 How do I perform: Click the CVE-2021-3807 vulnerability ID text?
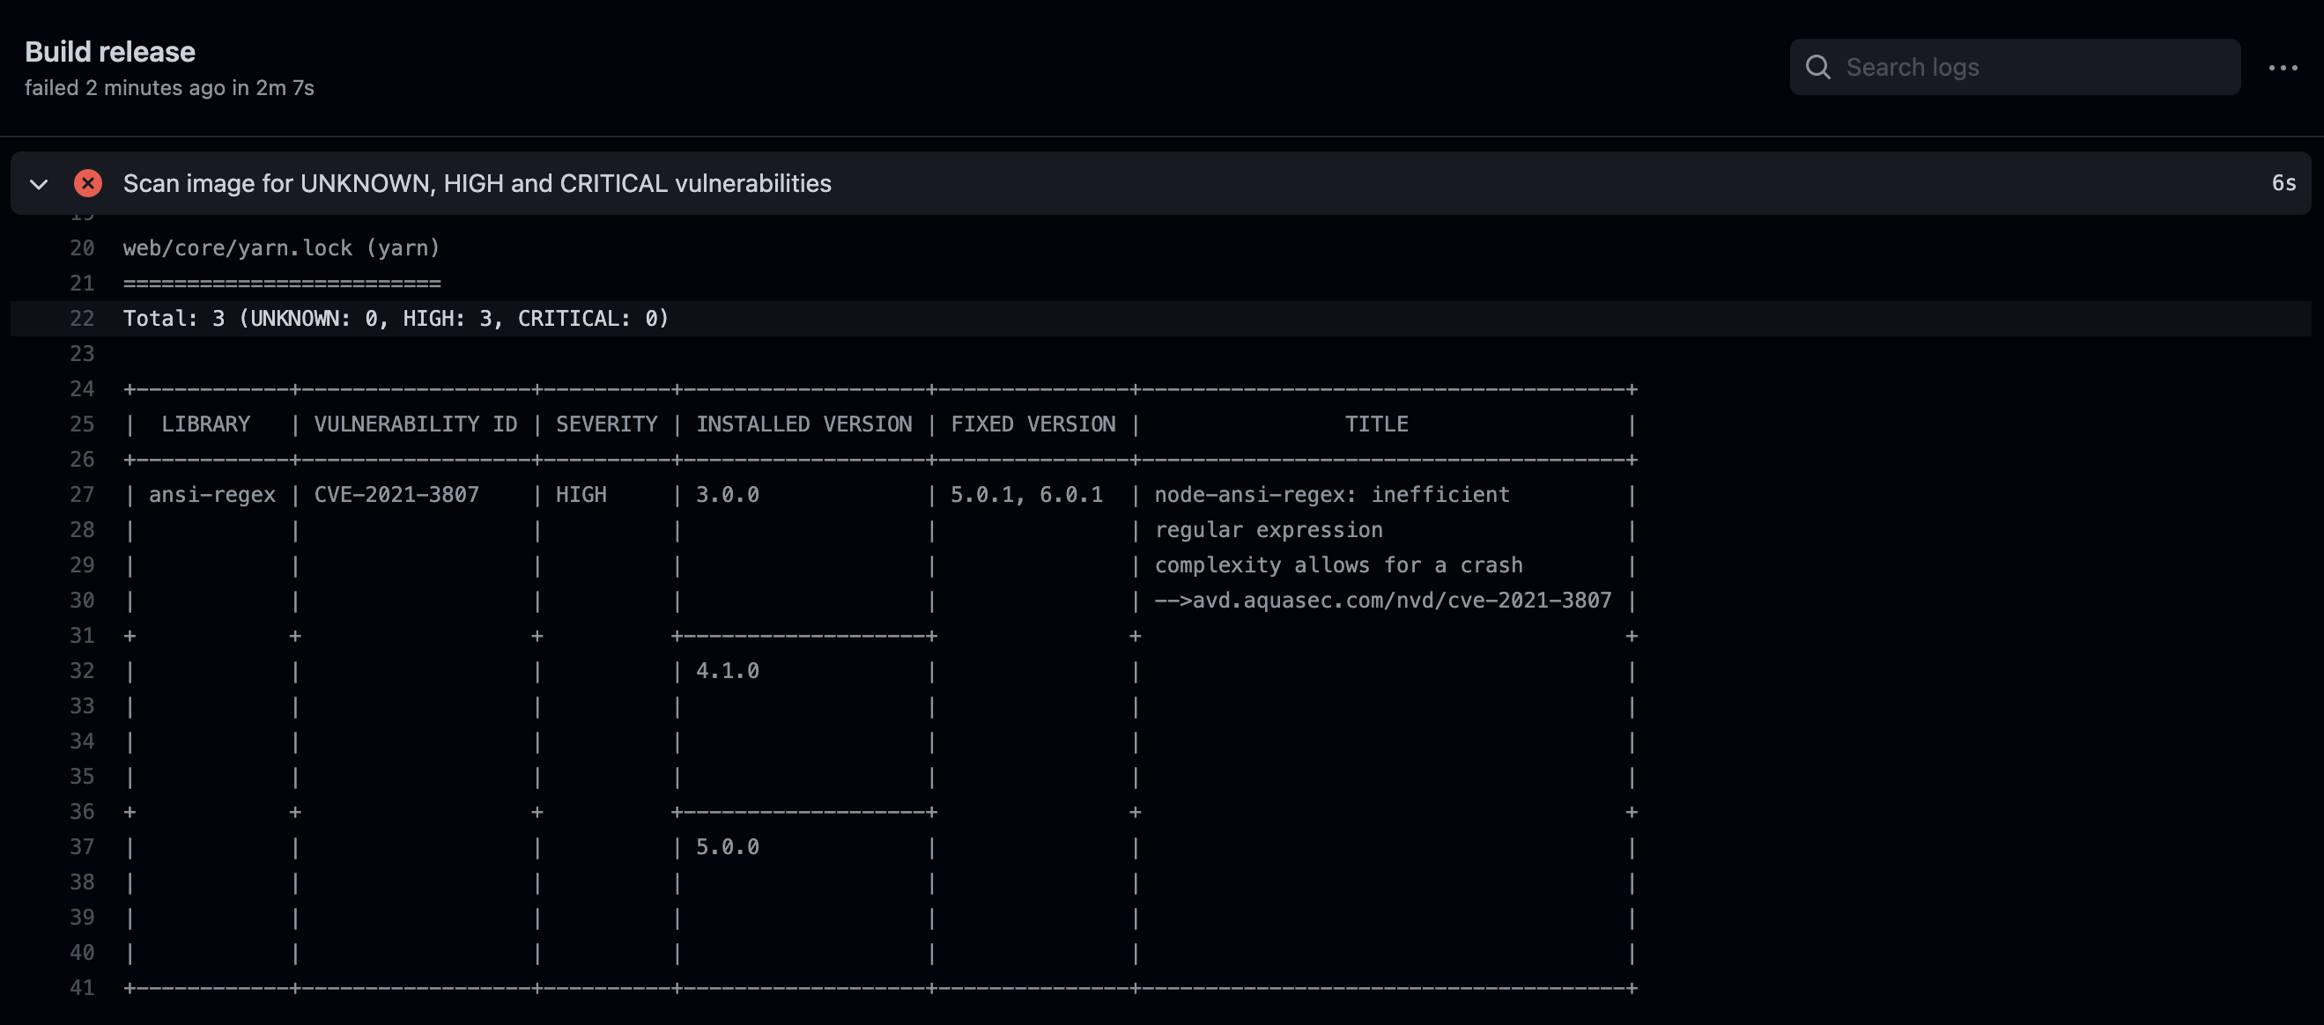click(x=396, y=495)
